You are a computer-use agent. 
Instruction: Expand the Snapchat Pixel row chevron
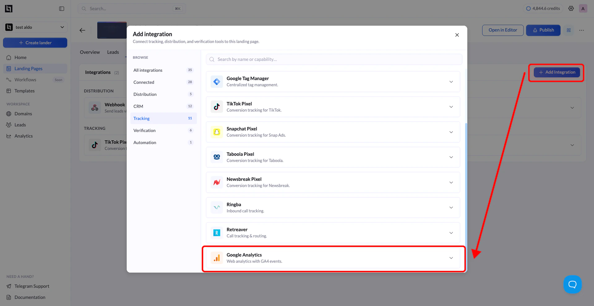point(451,132)
